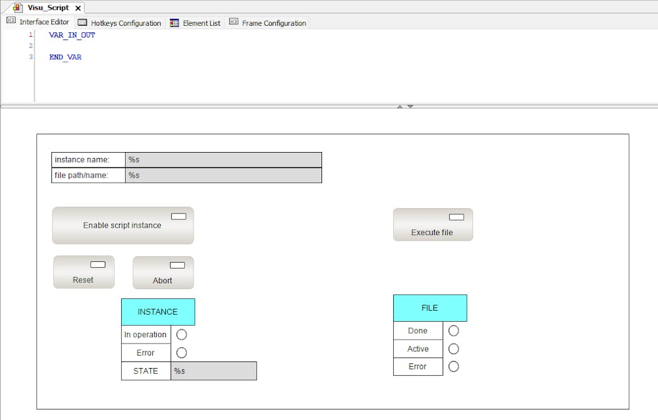Select the Enable script instance indicator lamp
This screenshot has height=420, width=658.
tap(178, 217)
